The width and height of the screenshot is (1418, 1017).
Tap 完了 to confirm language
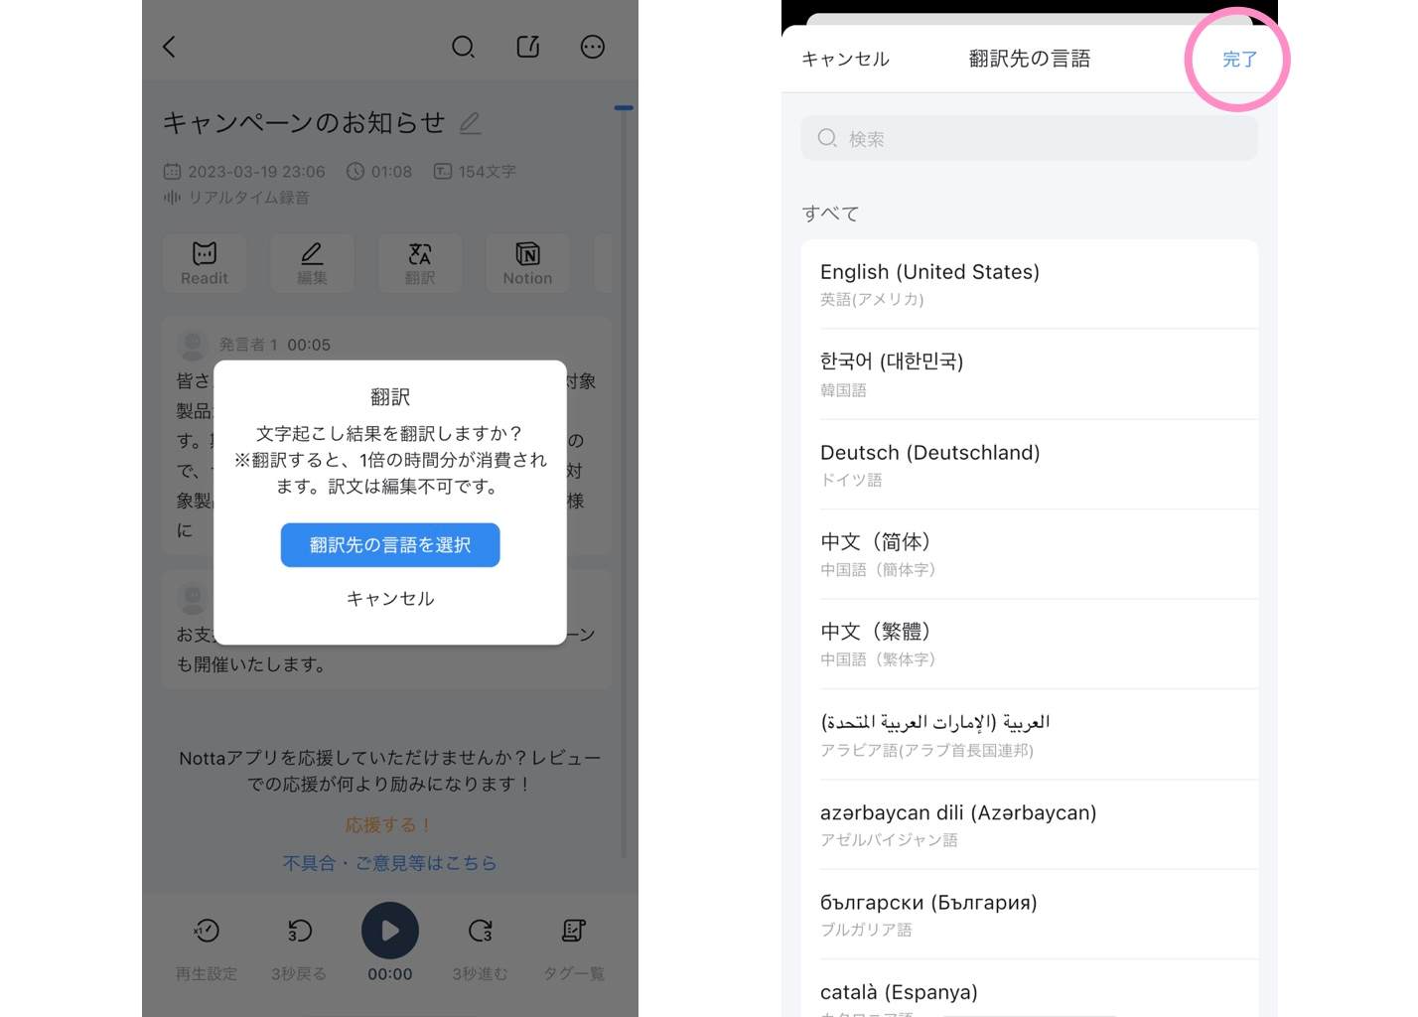pos(1239,60)
